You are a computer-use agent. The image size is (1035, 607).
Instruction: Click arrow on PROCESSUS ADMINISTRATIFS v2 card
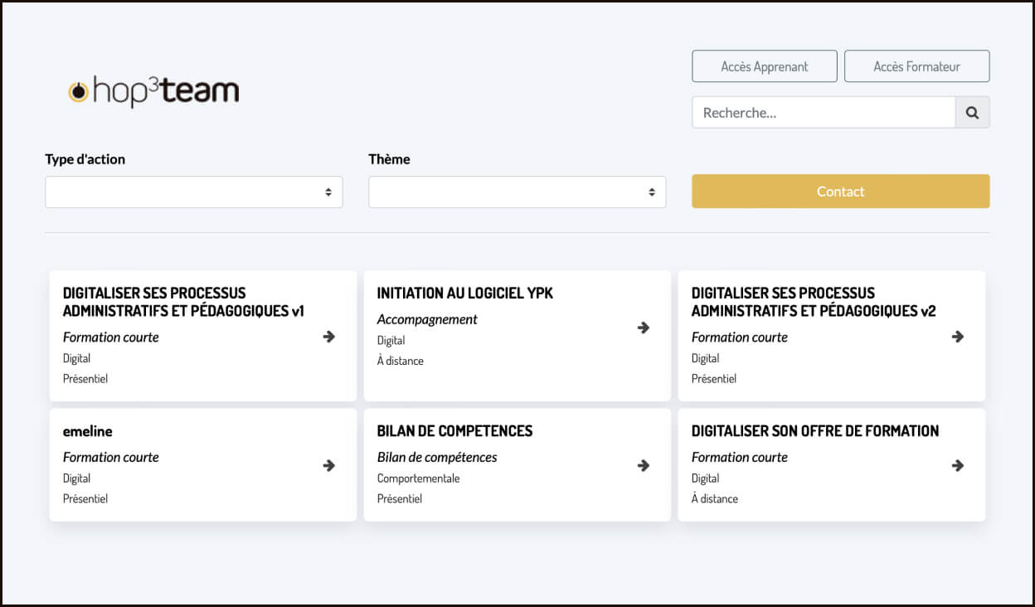[957, 336]
